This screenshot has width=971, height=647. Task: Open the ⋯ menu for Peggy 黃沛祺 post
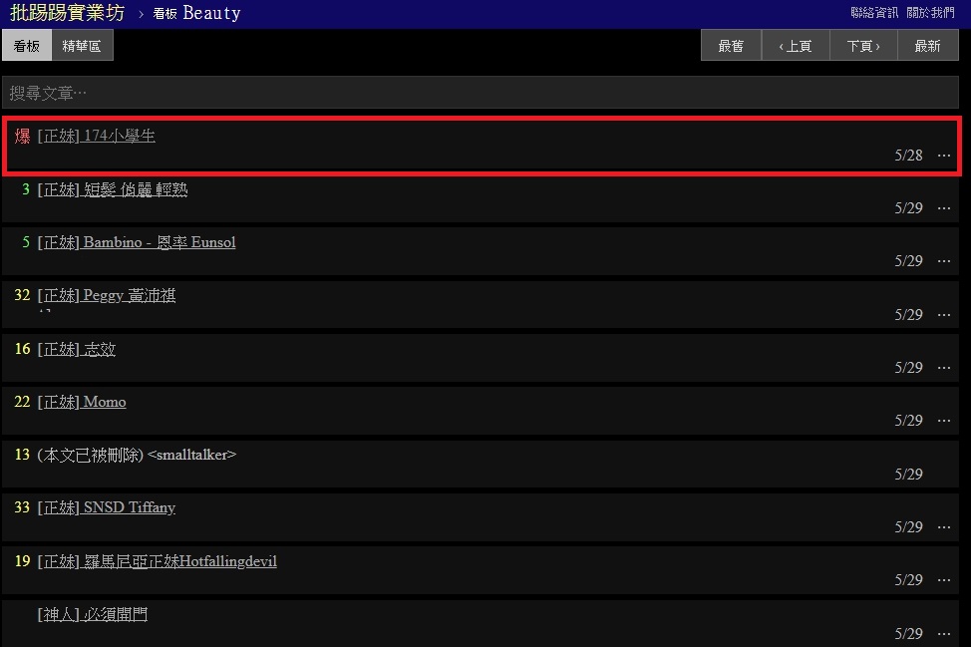click(943, 315)
